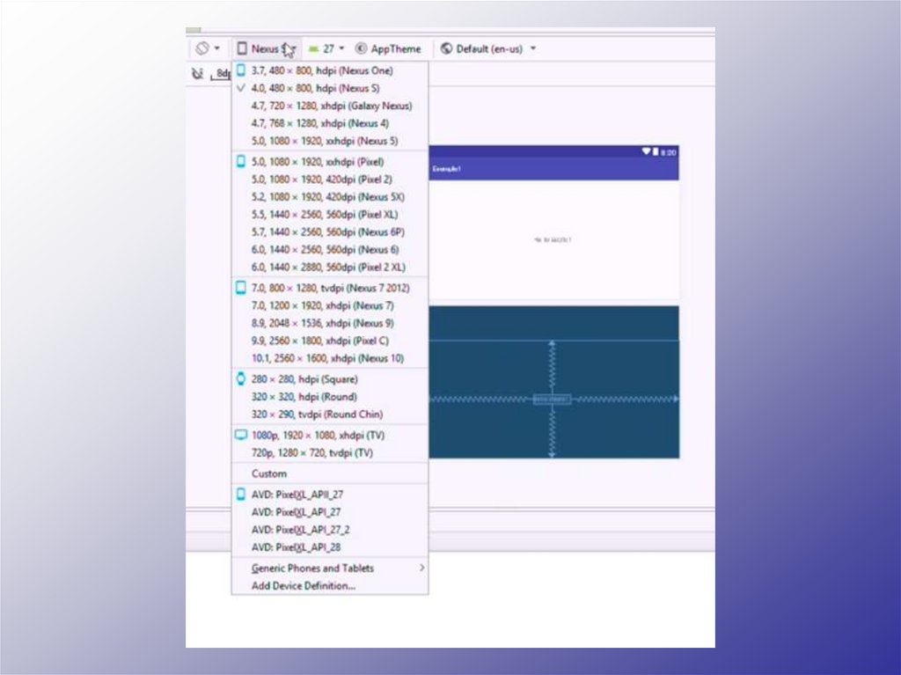Pick AVD: PixelXL_API_27_2 entry
Viewport: 901px width, 675px height.
coord(330,530)
